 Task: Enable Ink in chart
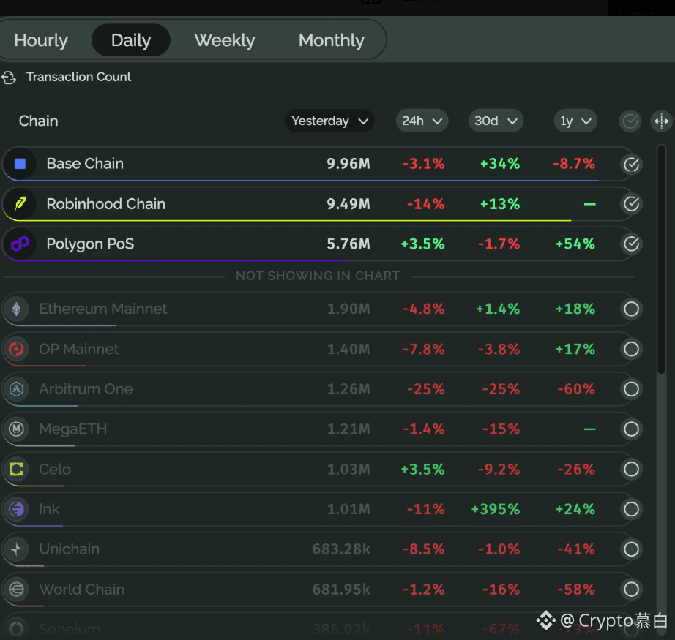point(631,509)
